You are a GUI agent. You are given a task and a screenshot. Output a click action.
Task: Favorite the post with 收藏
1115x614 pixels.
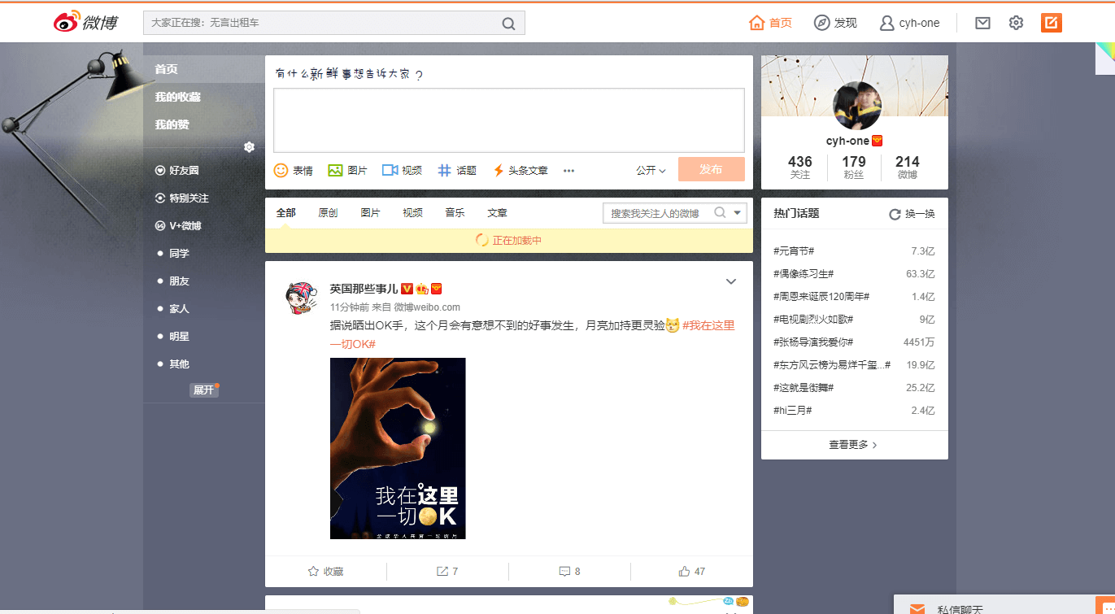(x=325, y=572)
